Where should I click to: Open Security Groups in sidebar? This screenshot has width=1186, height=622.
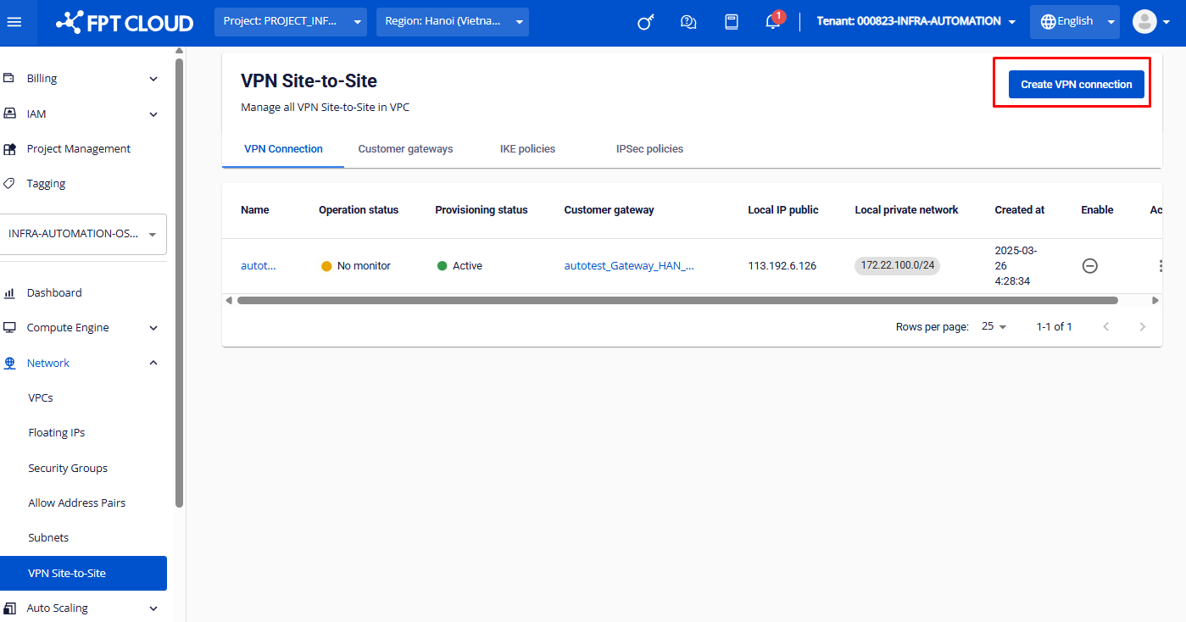(68, 468)
